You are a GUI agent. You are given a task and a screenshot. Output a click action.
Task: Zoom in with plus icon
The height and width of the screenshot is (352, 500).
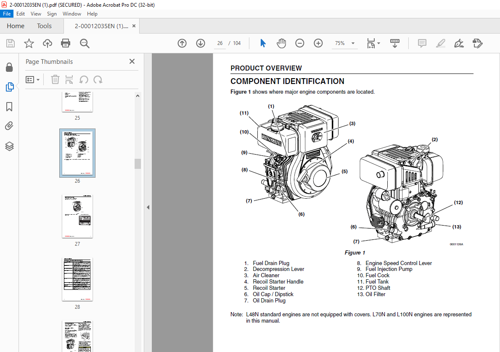[x=318, y=43]
